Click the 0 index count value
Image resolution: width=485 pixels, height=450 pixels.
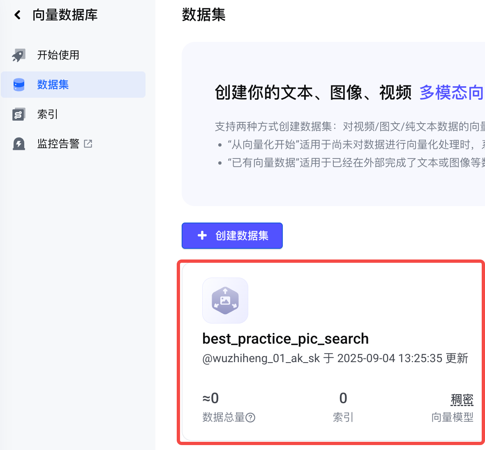click(343, 398)
